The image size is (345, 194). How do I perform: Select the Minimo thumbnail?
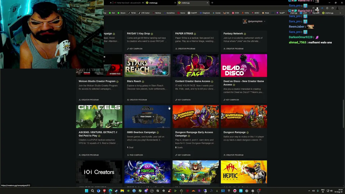tap(196, 172)
